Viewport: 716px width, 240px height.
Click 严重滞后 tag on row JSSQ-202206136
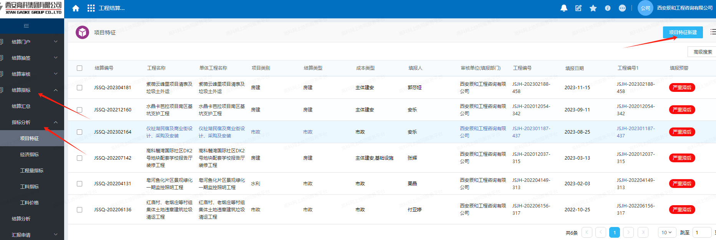(x=682, y=210)
